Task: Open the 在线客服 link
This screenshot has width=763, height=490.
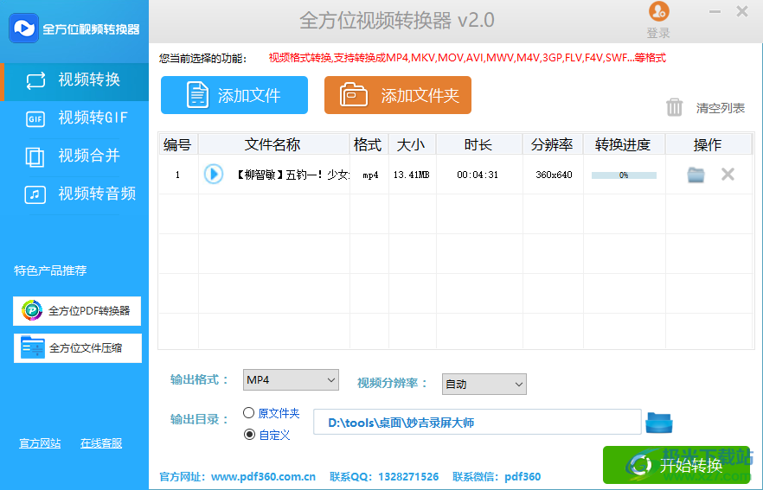Action: point(101,442)
